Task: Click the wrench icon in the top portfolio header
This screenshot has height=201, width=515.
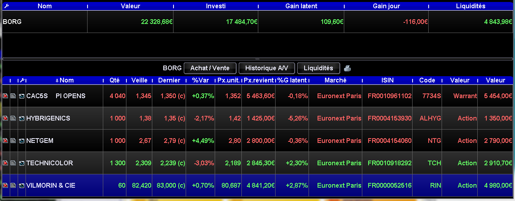Action: coord(6,6)
